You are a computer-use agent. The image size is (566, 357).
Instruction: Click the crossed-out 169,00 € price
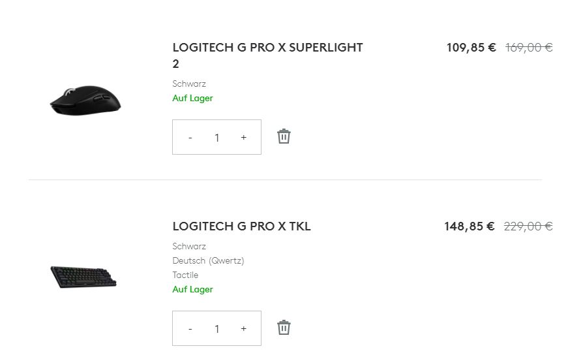528,48
